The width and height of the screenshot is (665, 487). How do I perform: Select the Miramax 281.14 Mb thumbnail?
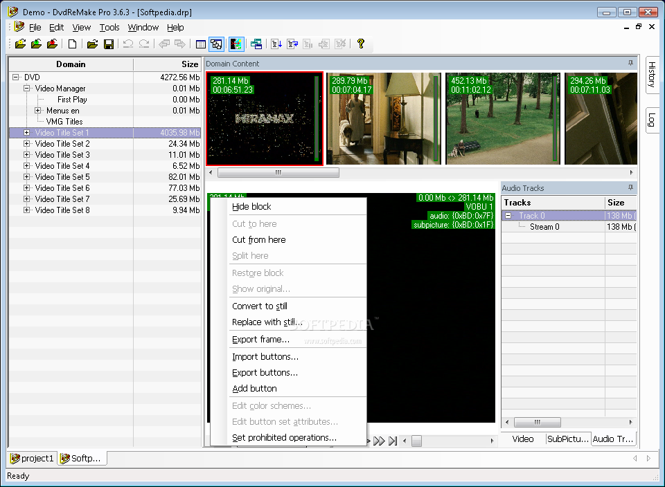[265, 118]
